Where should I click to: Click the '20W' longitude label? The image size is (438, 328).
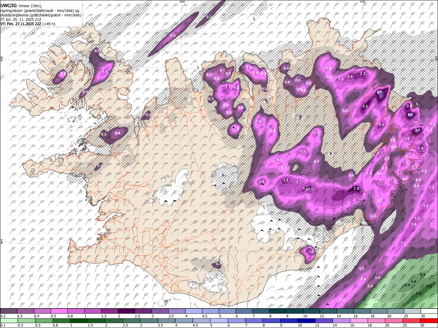182,2
